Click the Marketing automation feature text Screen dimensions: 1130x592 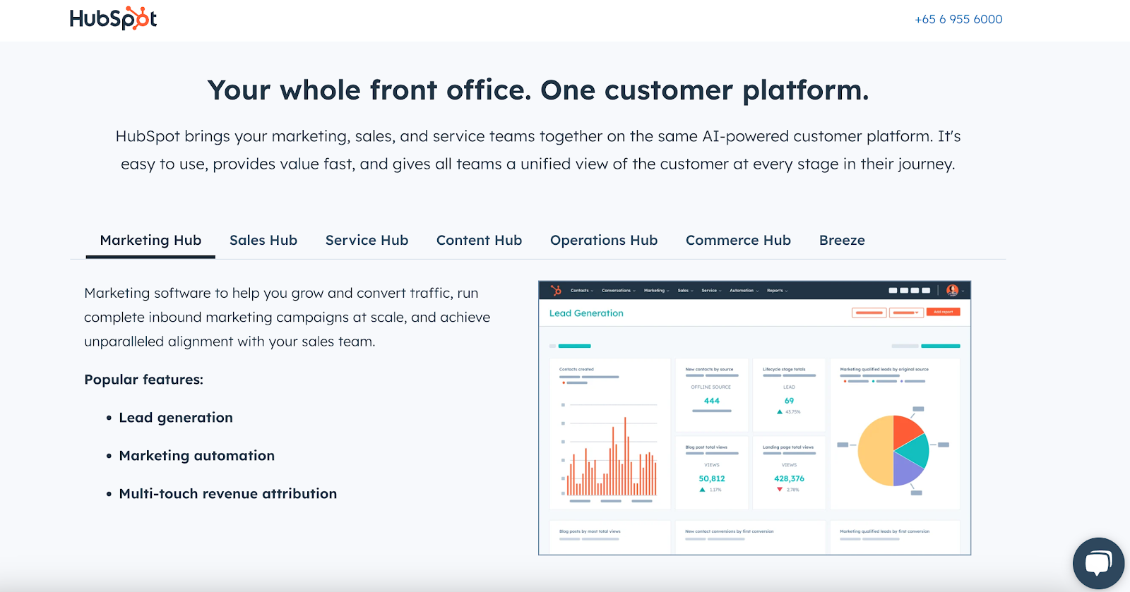click(196, 456)
